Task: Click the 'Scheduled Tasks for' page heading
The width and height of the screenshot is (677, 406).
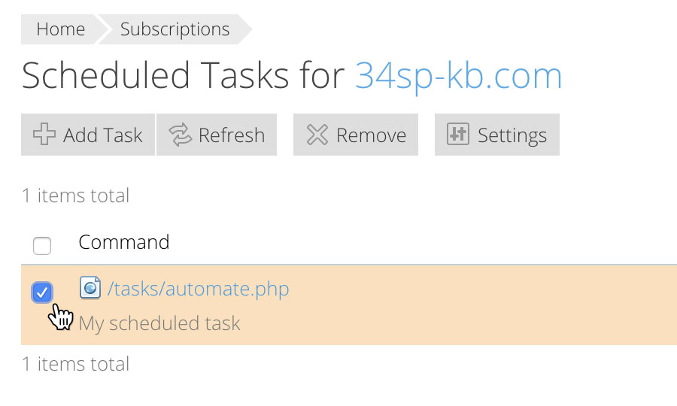Action: [x=183, y=75]
